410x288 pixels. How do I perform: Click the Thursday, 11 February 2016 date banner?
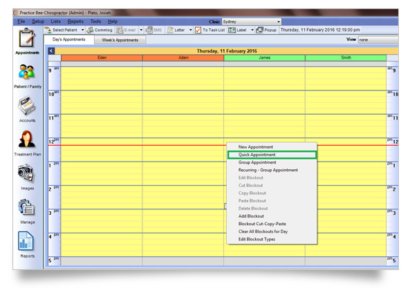pos(227,51)
